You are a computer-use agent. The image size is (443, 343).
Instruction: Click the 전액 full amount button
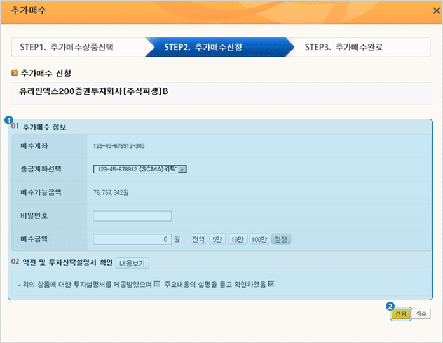point(198,239)
